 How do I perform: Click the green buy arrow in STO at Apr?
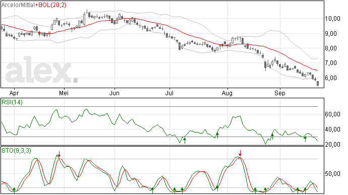[x=14, y=190]
